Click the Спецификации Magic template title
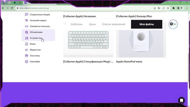Viewport: 190px width, 107px height. coord(88,62)
